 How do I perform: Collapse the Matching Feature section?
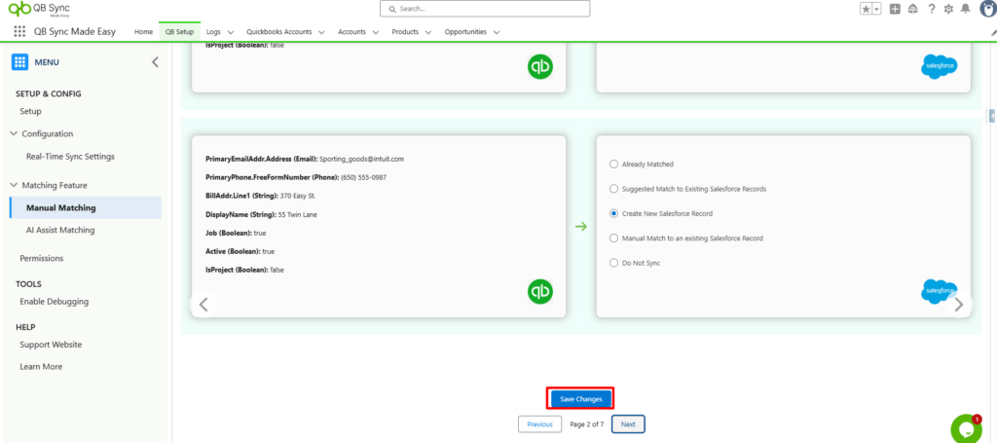click(14, 185)
